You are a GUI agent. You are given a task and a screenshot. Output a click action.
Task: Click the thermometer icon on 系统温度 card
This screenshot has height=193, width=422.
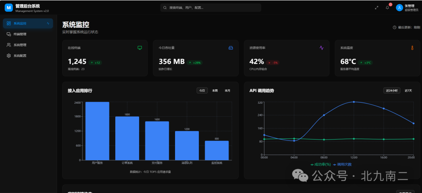[x=412, y=48]
